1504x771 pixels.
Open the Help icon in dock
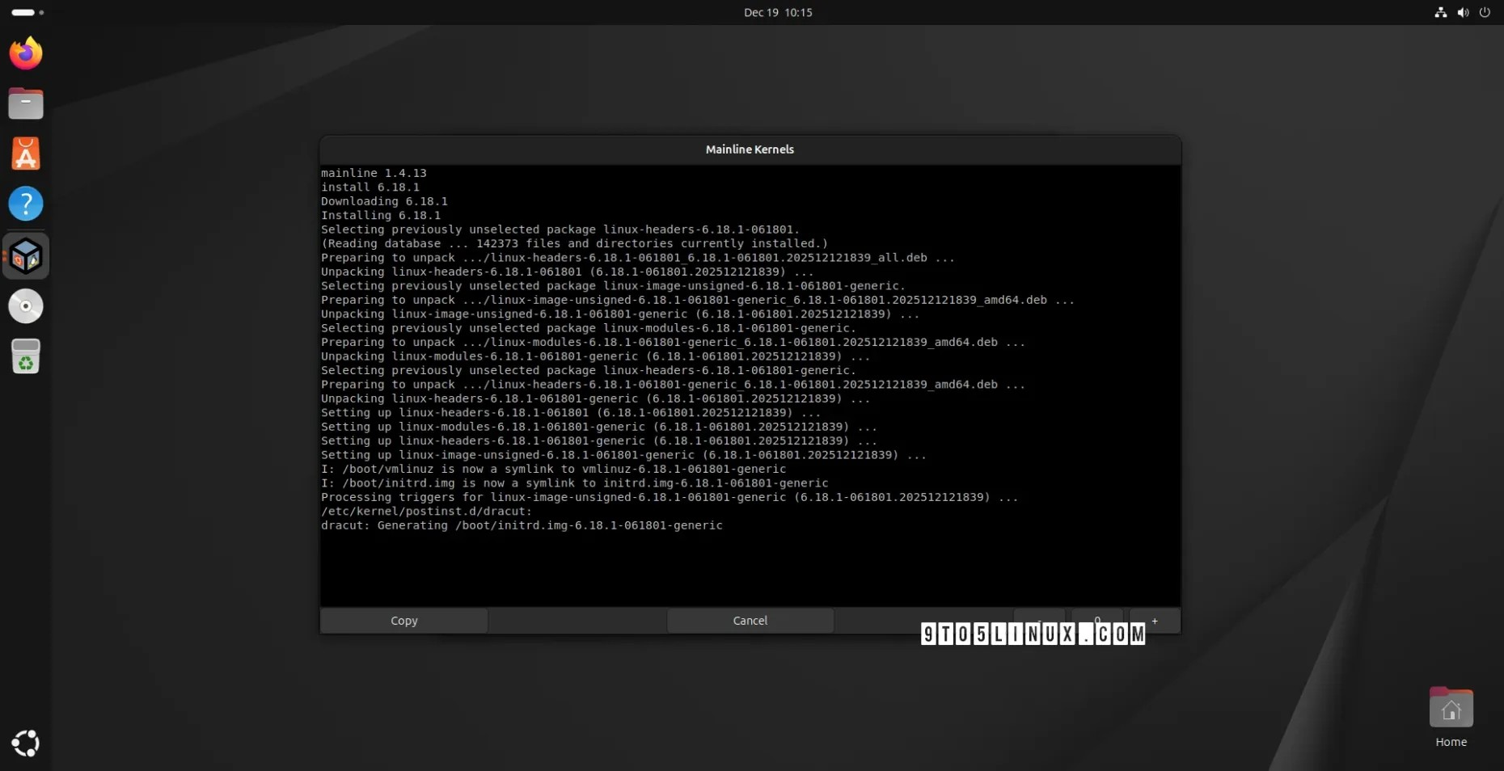click(26, 204)
